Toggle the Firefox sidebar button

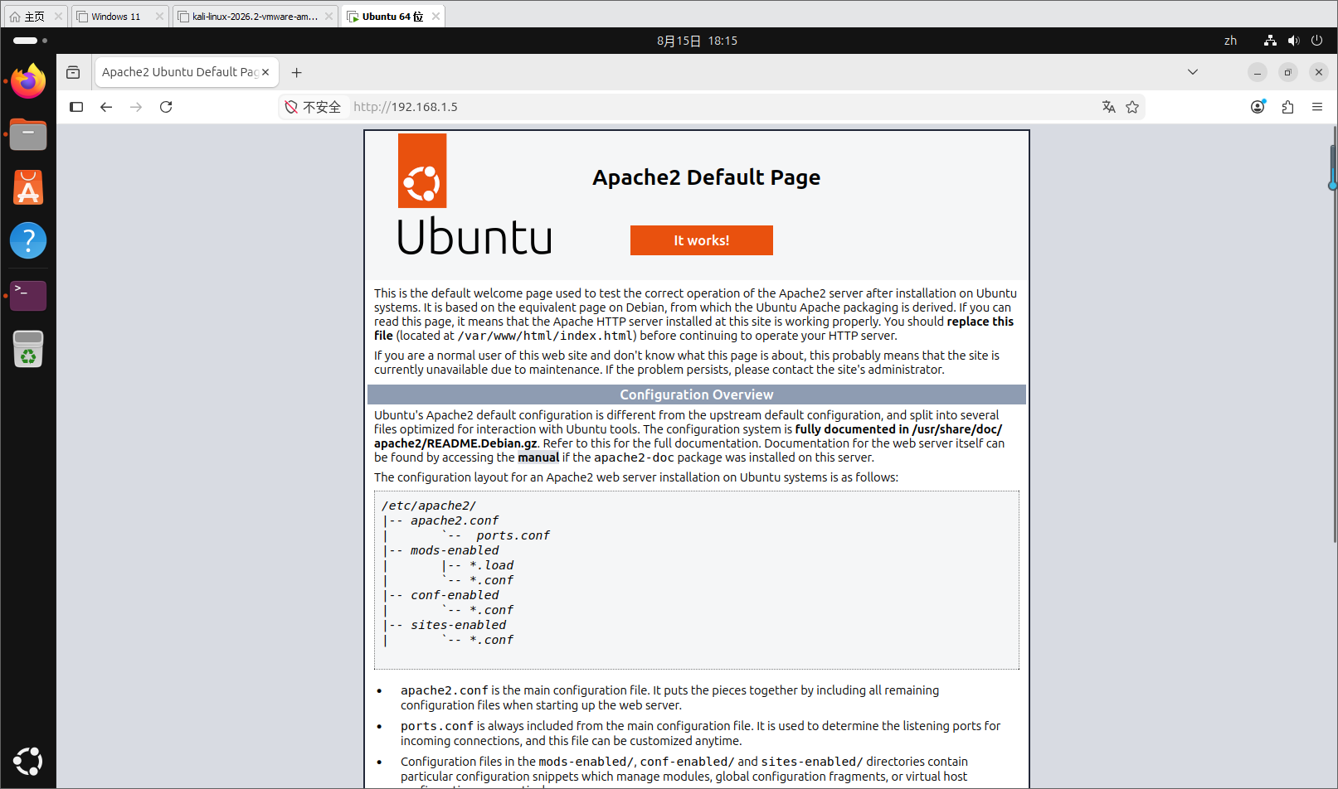[76, 107]
